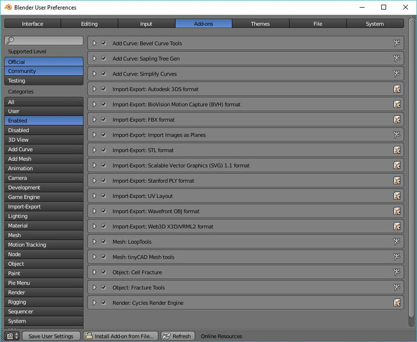Click official icon on Stanford PLY row
The image size is (417, 342).
[397, 180]
